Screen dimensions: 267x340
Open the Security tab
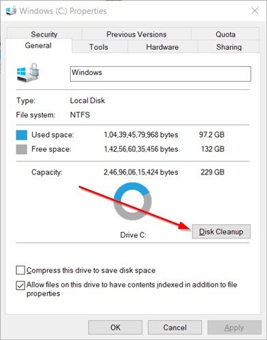[x=44, y=34]
